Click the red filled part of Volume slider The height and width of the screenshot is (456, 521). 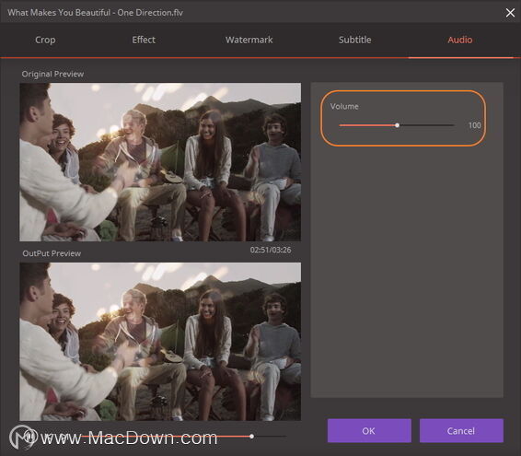tap(367, 125)
